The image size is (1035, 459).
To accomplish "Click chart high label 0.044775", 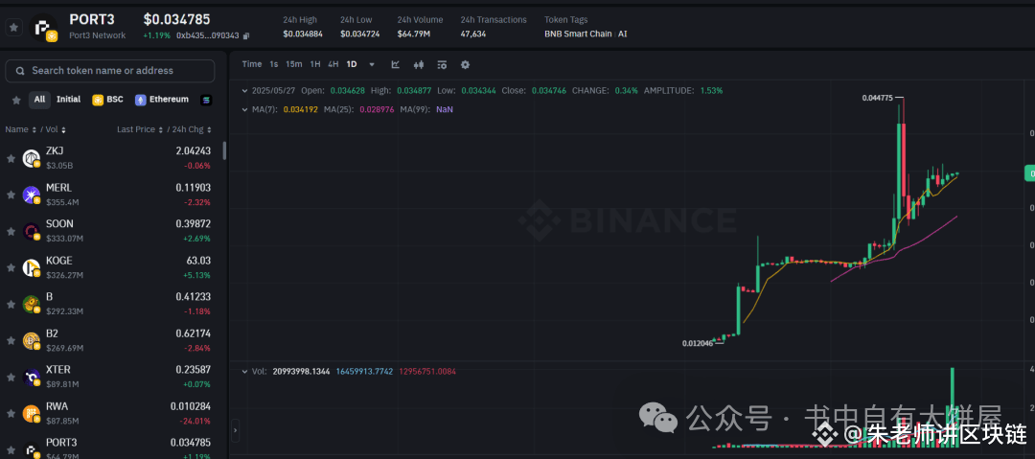I will [x=877, y=98].
